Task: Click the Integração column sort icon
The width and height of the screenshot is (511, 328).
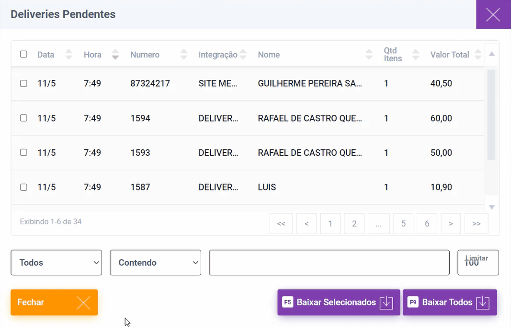Action: point(243,55)
